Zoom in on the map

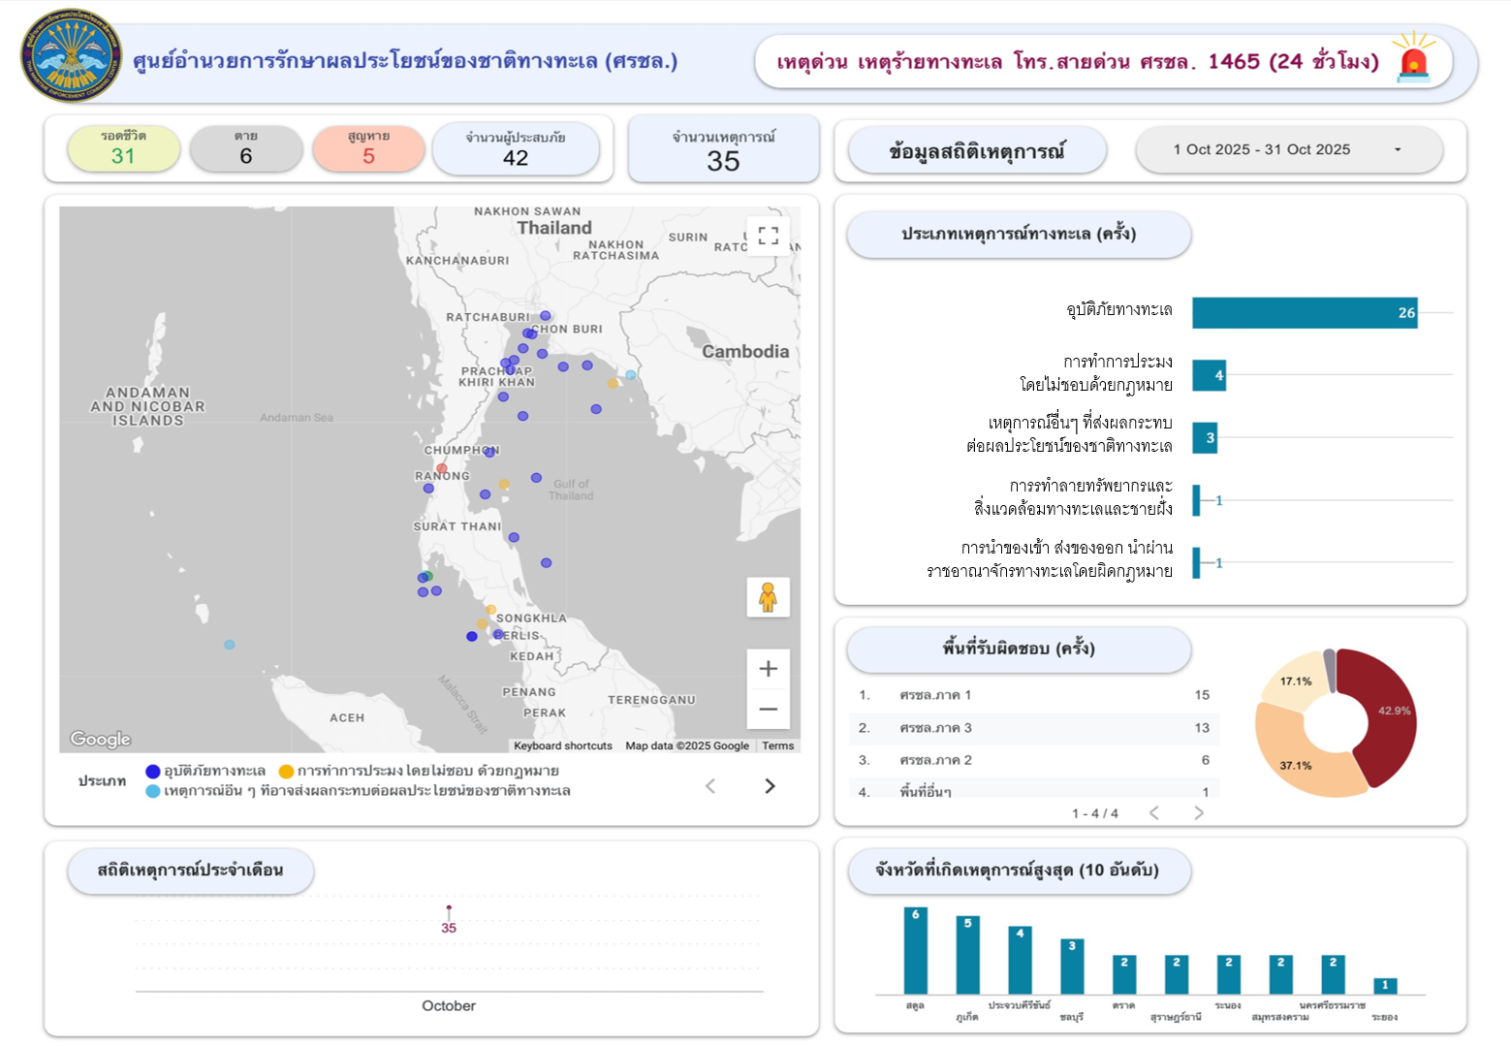(x=768, y=669)
